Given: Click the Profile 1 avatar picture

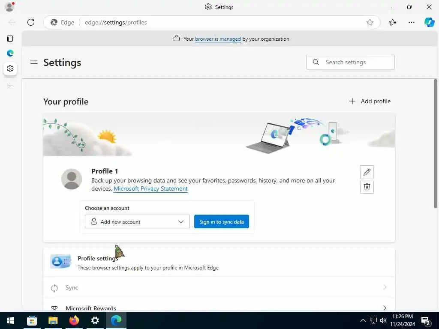Looking at the screenshot, I should [72, 179].
